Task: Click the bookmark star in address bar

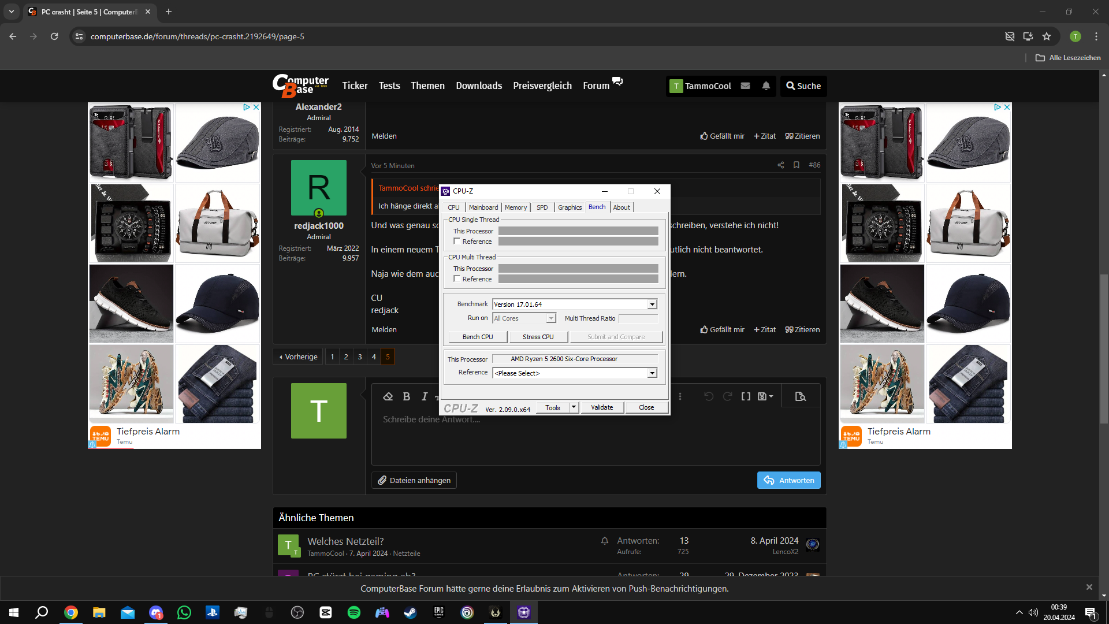Action: click(x=1047, y=36)
